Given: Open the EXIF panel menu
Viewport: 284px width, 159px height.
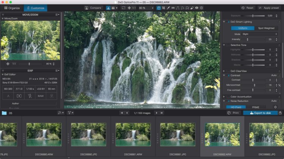Looking at the screenshot, I should pos(57,71).
